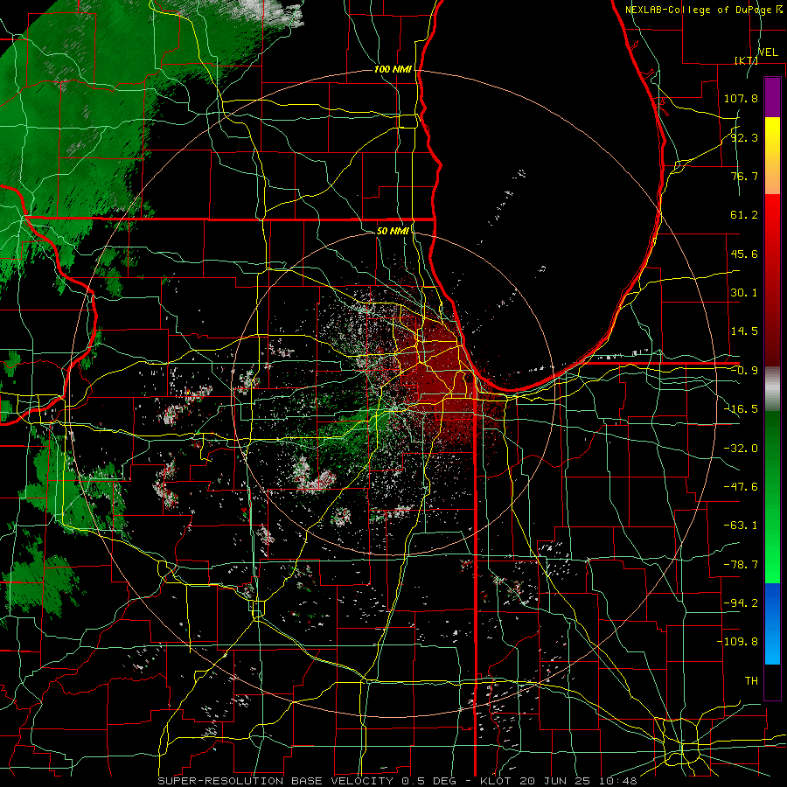
Task: Select the 76.7 scale value
Action: 744,176
